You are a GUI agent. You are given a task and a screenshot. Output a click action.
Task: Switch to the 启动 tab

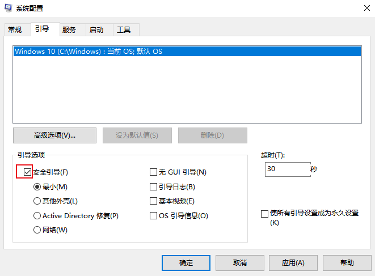click(96, 29)
